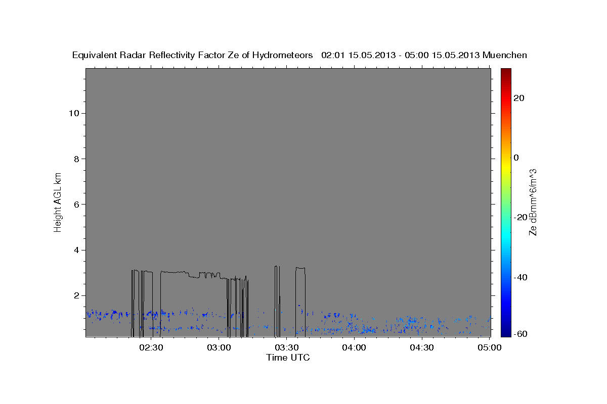Click the plot title starting "Equivalent Radar Reflectivity Factor"

tap(299, 55)
